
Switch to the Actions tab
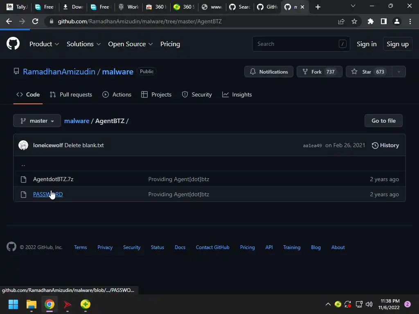[117, 94]
